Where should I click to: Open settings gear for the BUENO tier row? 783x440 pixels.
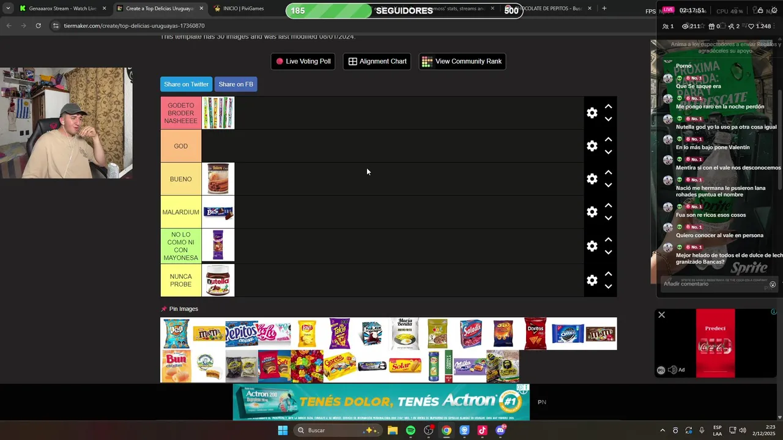[592, 179]
